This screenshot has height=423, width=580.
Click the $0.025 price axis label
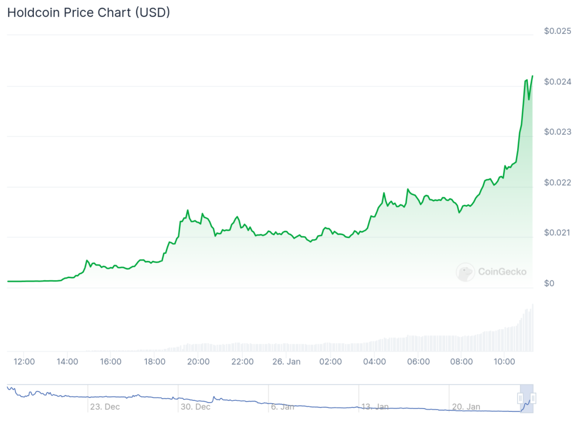pos(557,31)
